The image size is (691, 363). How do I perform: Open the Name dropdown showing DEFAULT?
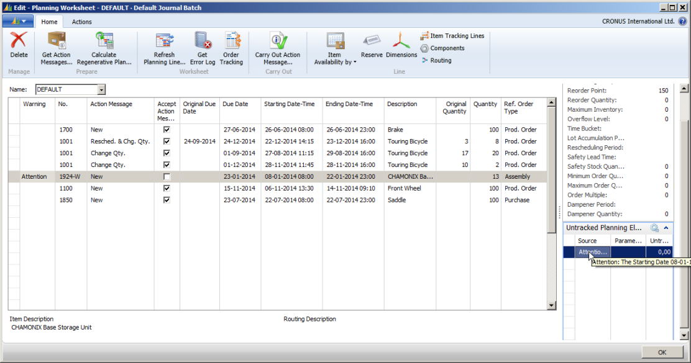[x=101, y=89]
